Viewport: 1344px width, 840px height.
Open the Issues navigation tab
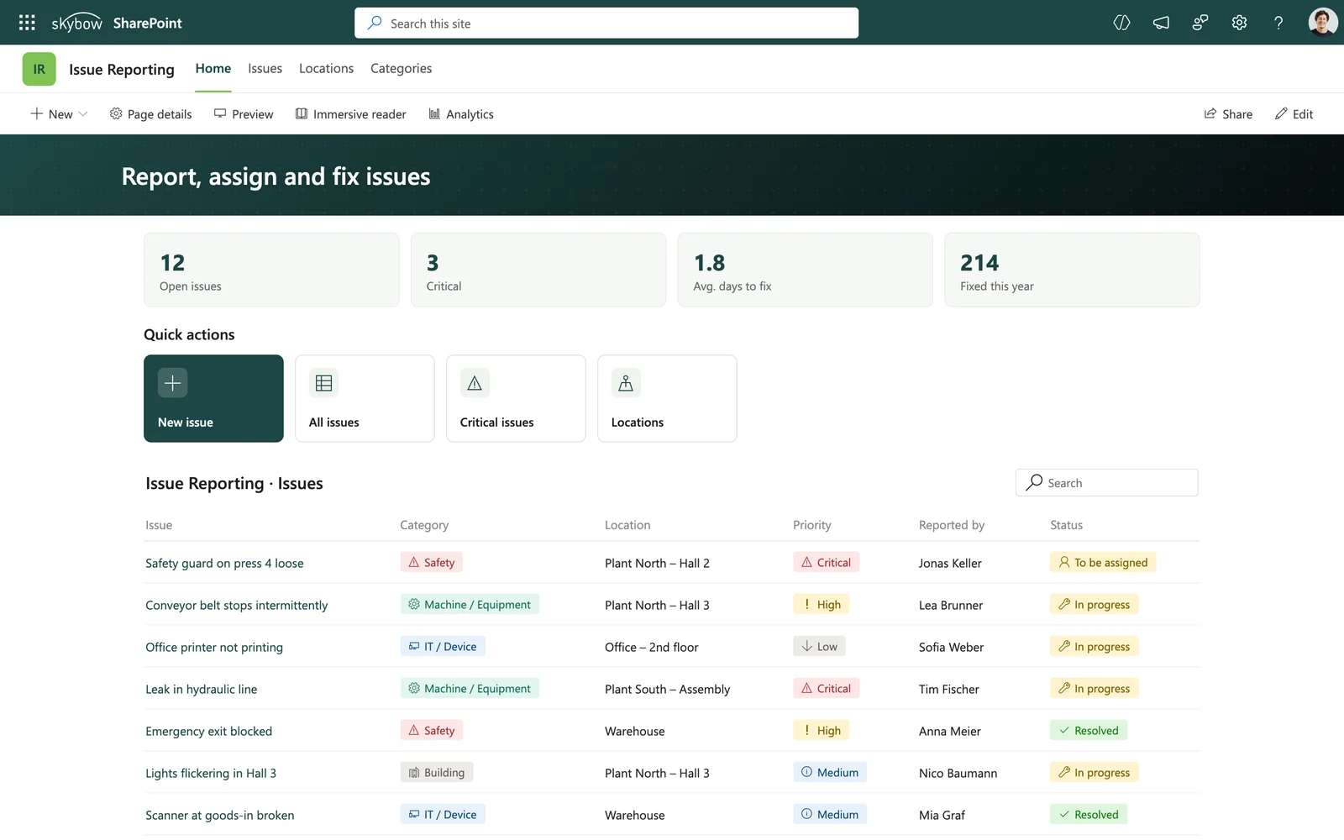[x=265, y=69]
